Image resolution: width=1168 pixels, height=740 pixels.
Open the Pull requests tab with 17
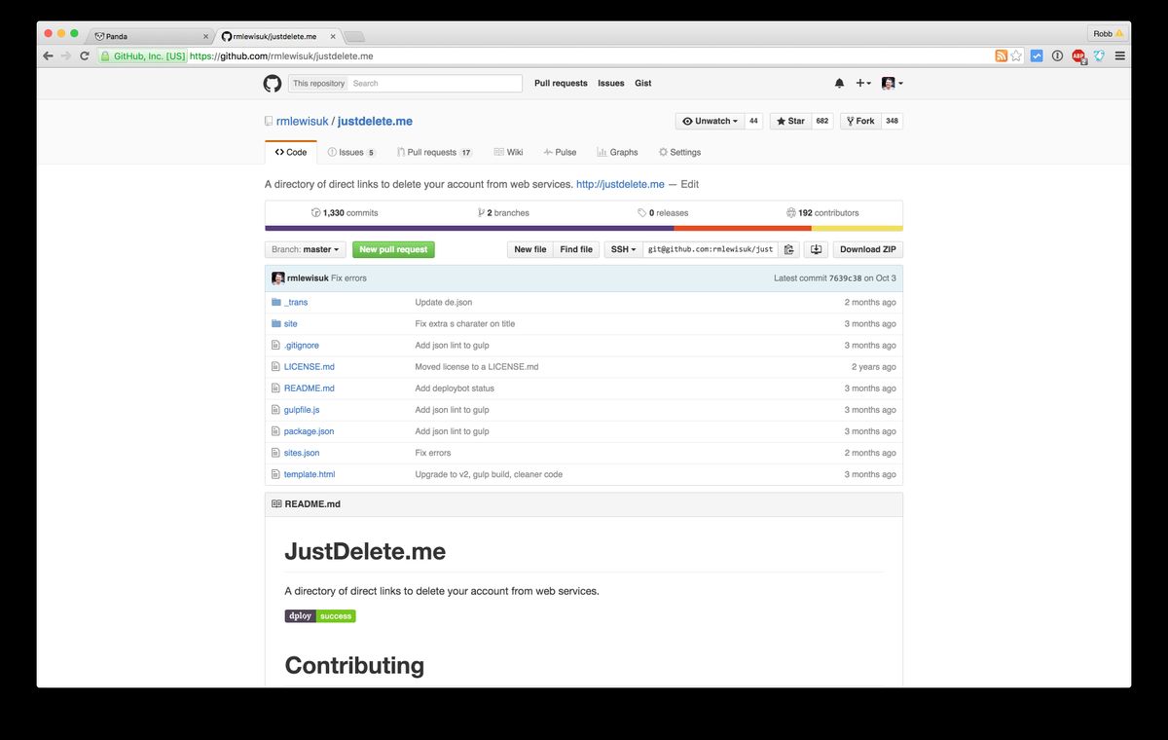(434, 152)
